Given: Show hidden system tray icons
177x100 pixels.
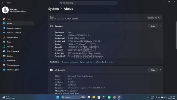Looking at the screenshot, I should pos(148,97).
